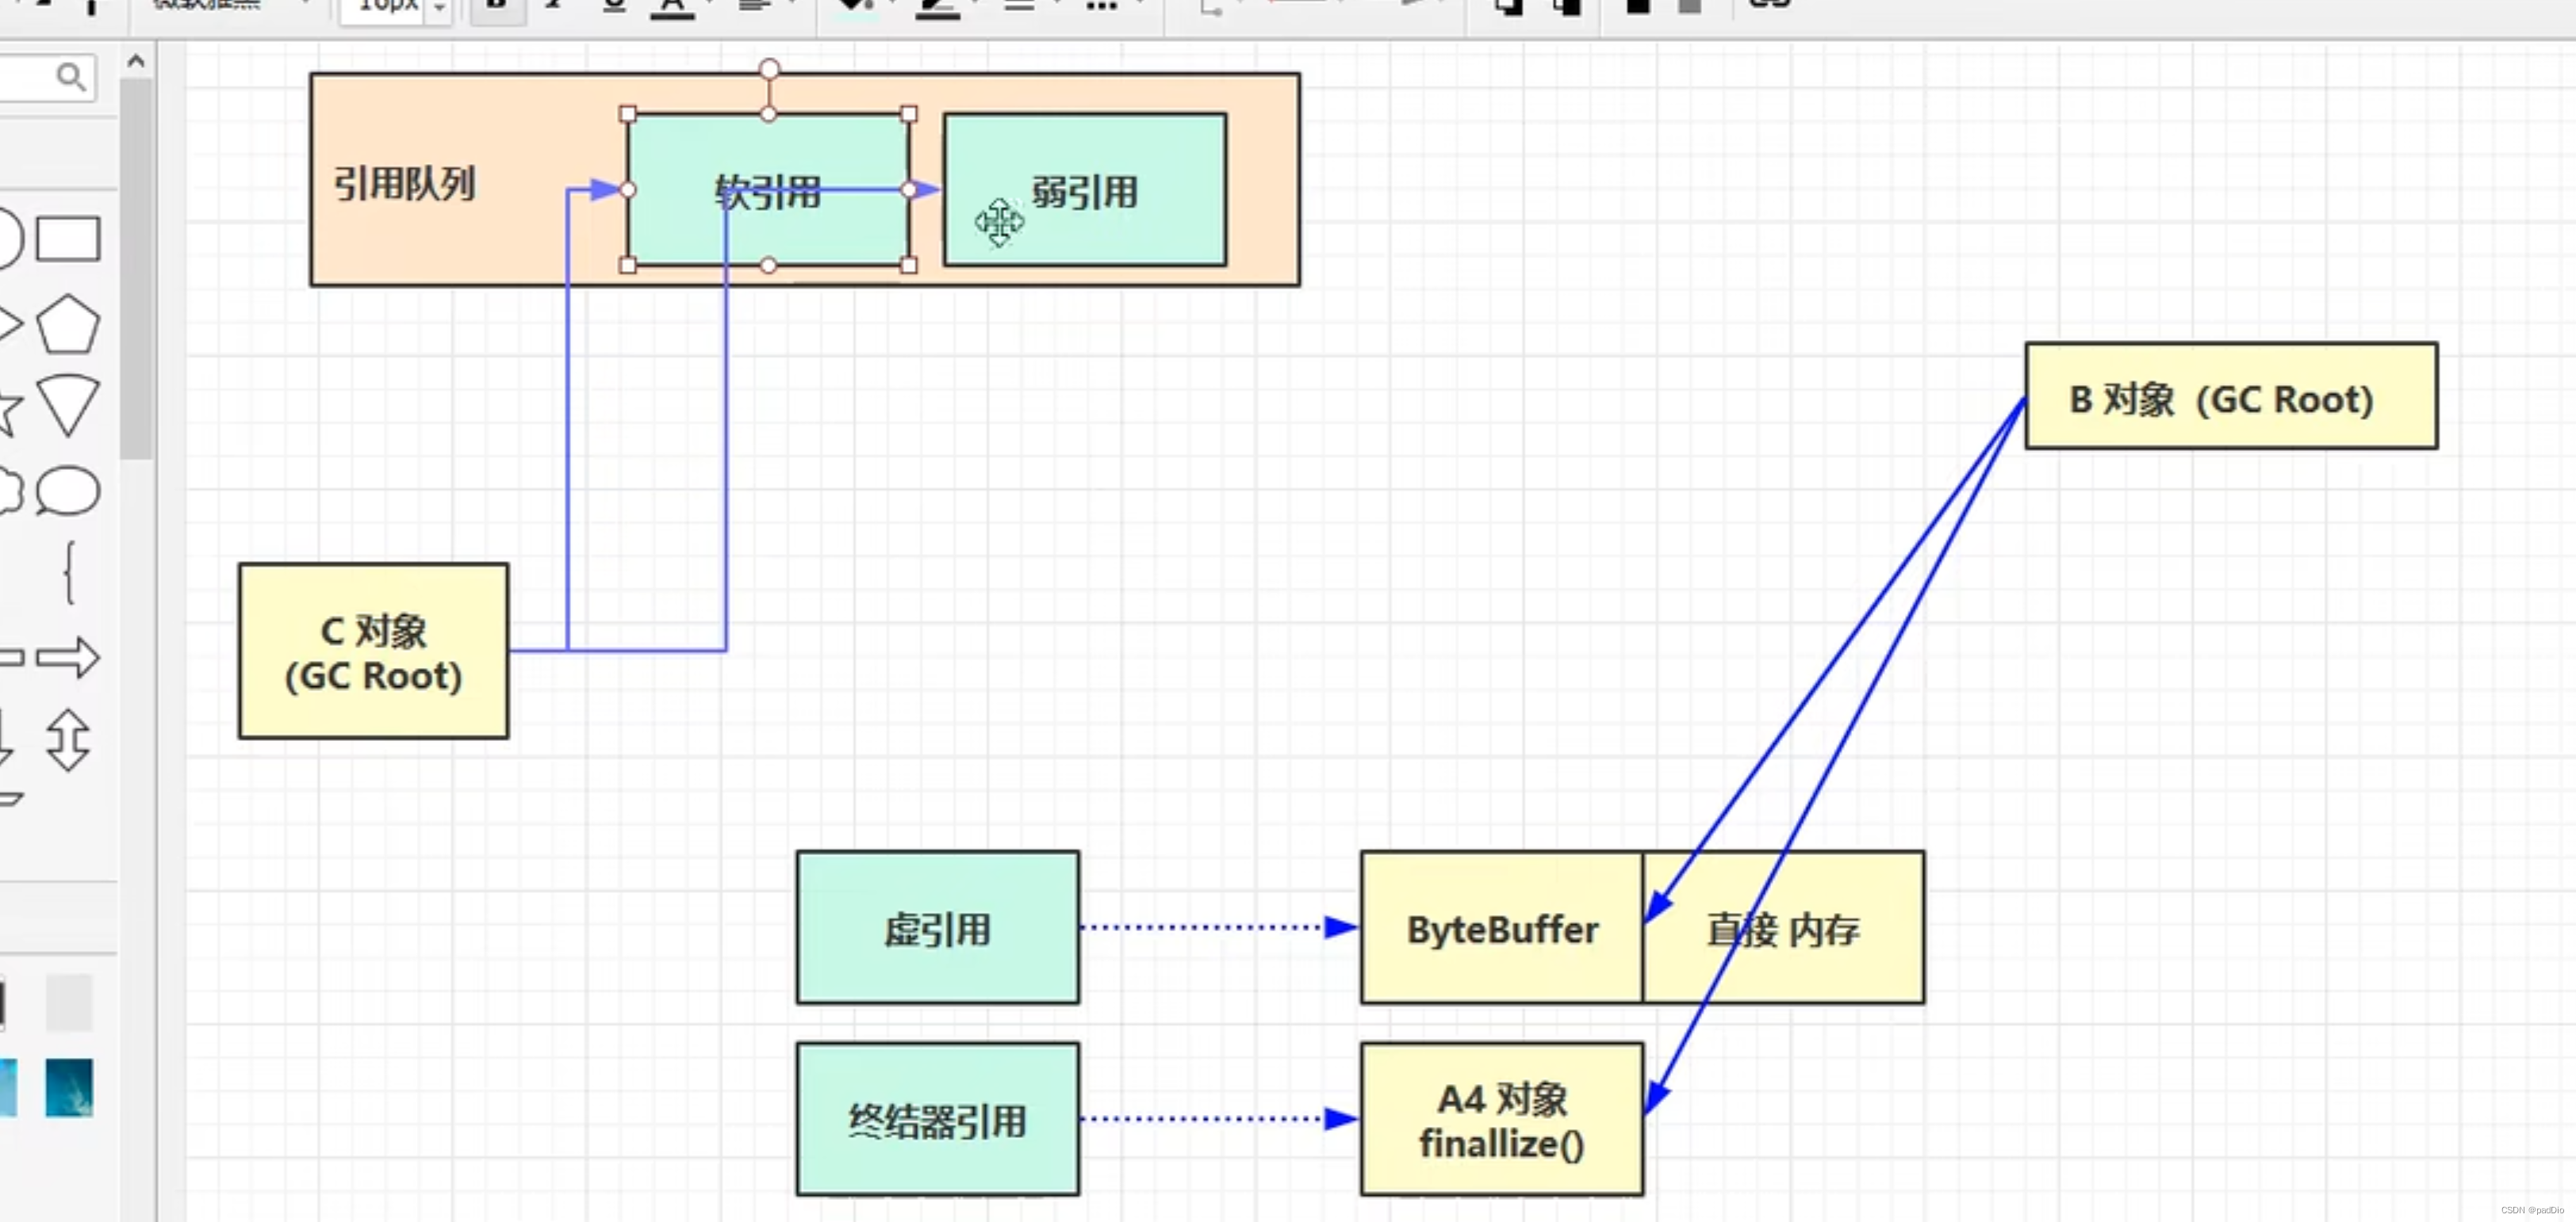
Task: Click the shape search magnifier icon
Action: [x=70, y=77]
